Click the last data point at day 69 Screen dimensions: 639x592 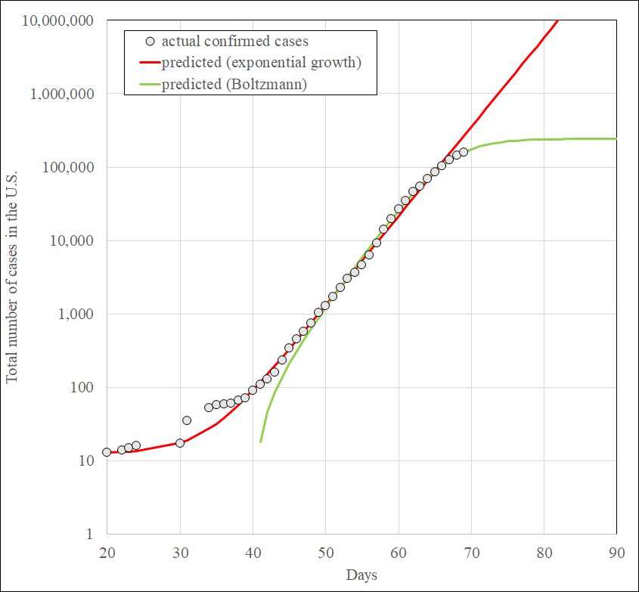pos(464,152)
